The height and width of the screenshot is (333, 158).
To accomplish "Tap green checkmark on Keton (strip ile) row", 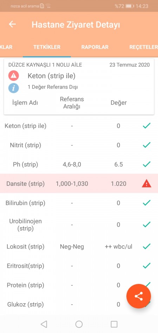I will (x=146, y=126).
